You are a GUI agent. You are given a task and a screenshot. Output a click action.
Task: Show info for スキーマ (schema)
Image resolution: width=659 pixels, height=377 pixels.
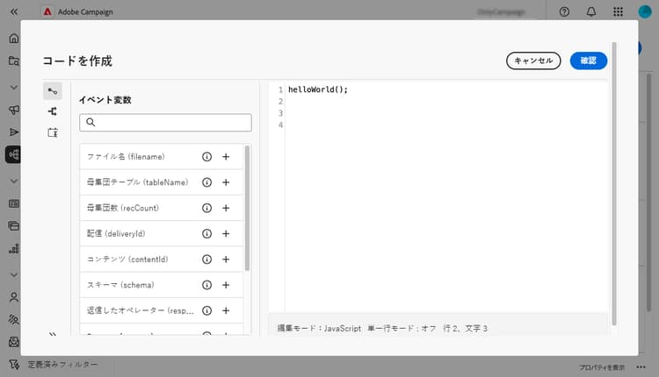click(206, 285)
